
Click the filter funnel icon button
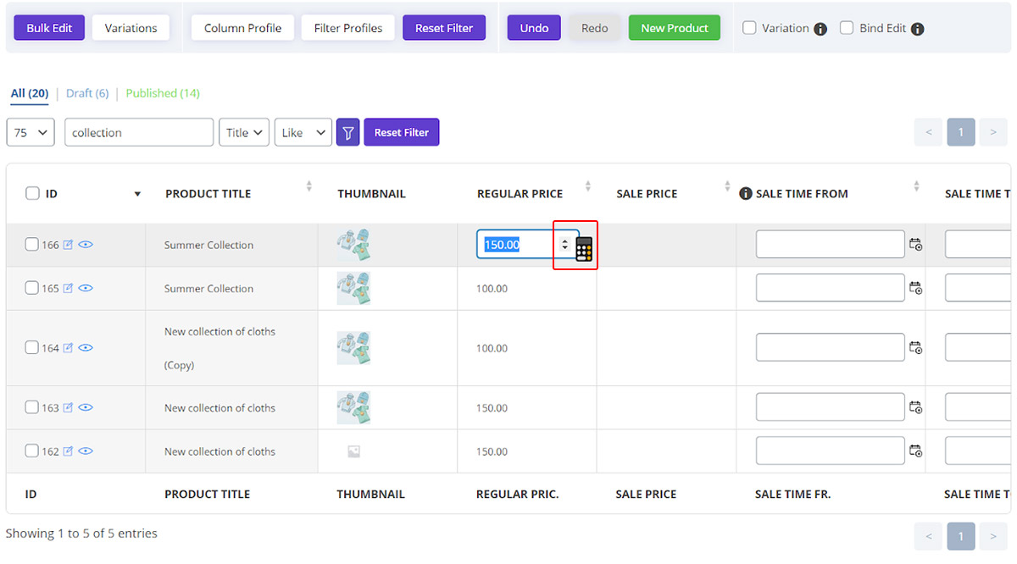point(348,132)
